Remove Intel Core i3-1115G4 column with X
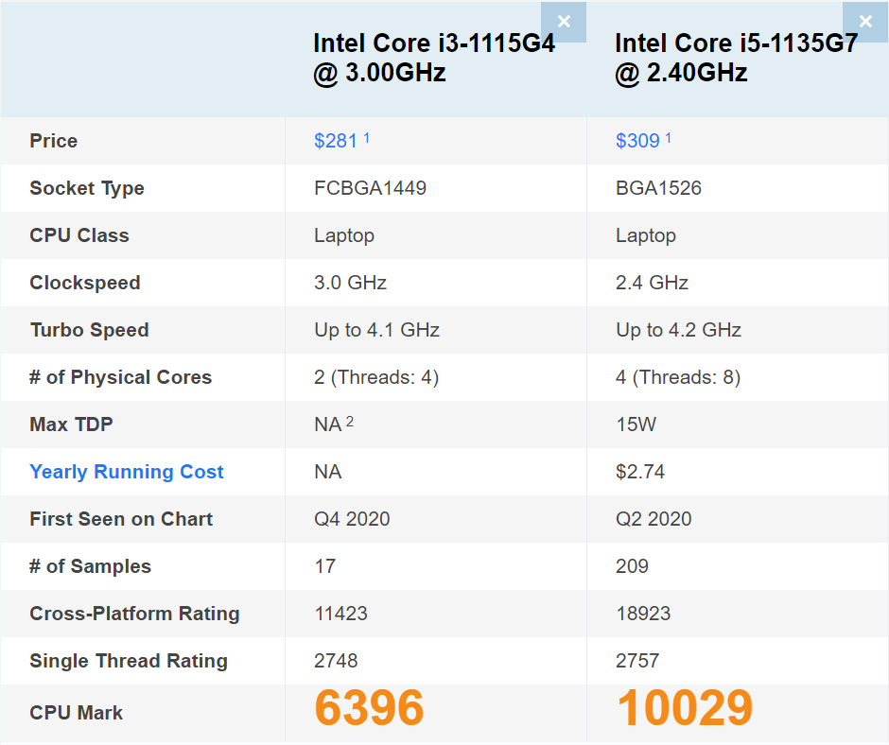The image size is (889, 745). [x=564, y=22]
